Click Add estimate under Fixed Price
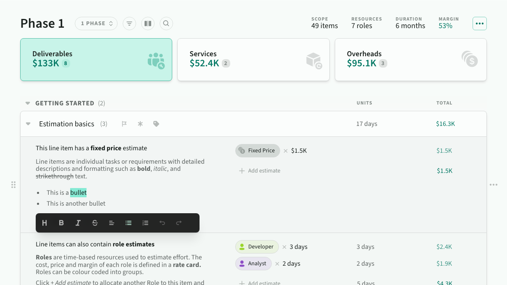Image resolution: width=507 pixels, height=285 pixels. point(260,171)
